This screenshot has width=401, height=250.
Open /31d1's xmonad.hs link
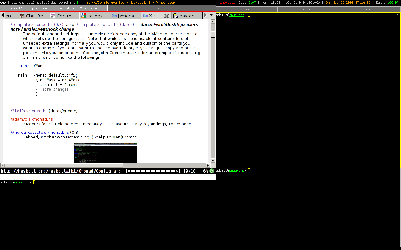29,111
